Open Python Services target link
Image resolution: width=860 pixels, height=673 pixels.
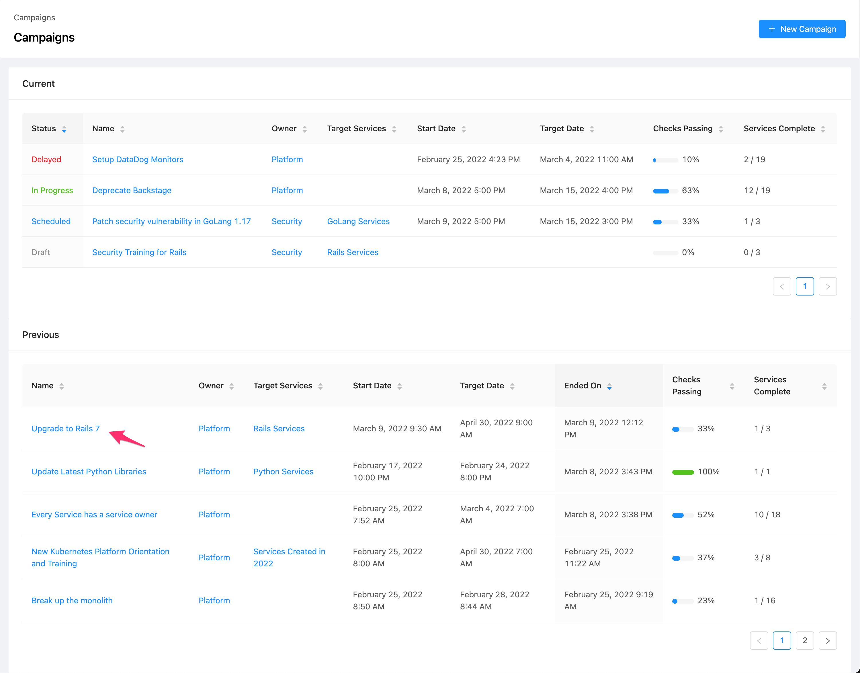284,472
